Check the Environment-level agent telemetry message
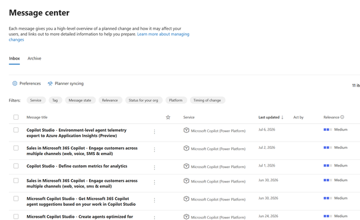Viewport: 360px width, 220px height. (x=16, y=130)
